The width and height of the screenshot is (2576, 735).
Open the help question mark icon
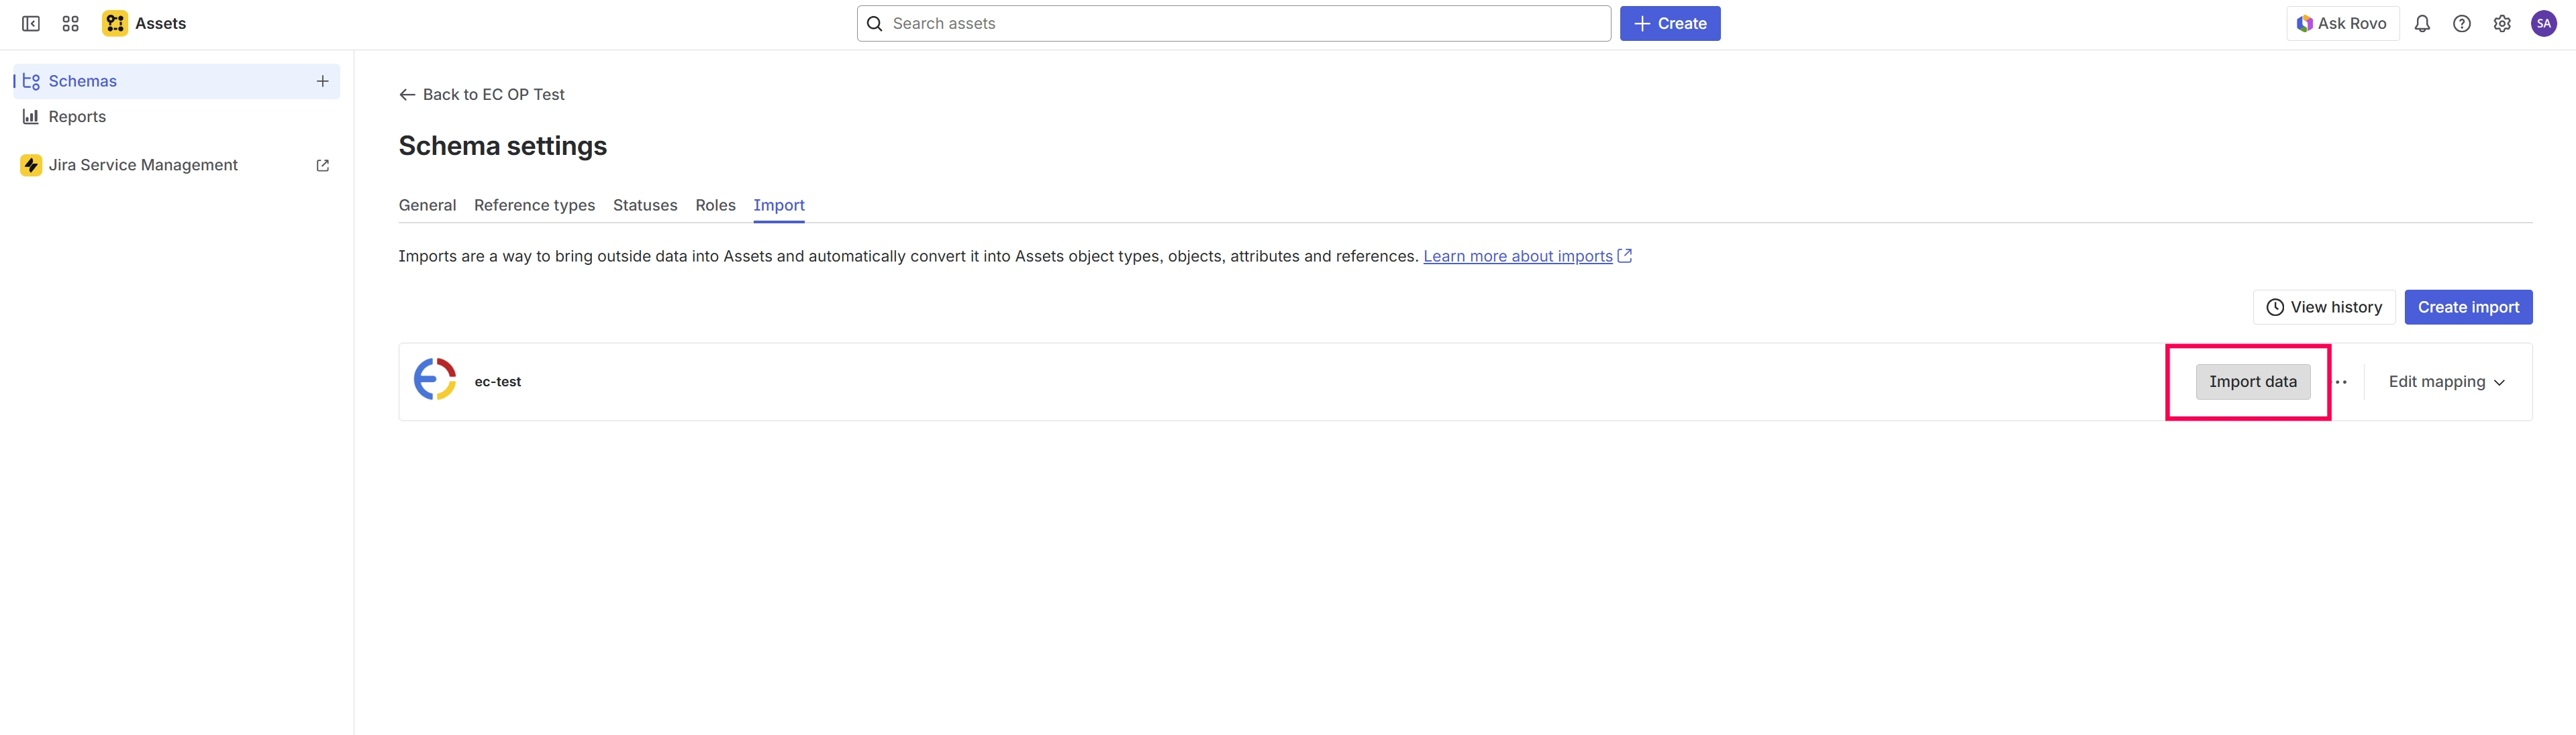click(2461, 24)
